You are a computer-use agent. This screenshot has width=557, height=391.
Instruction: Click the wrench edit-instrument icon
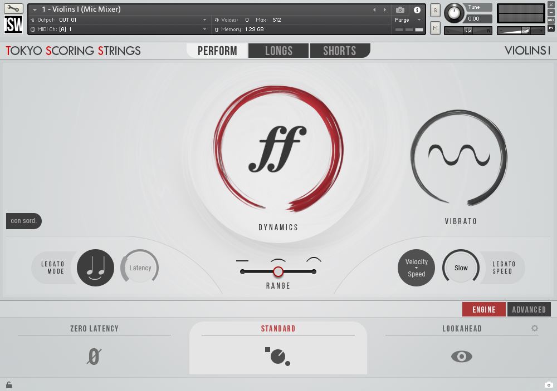tap(13, 8)
